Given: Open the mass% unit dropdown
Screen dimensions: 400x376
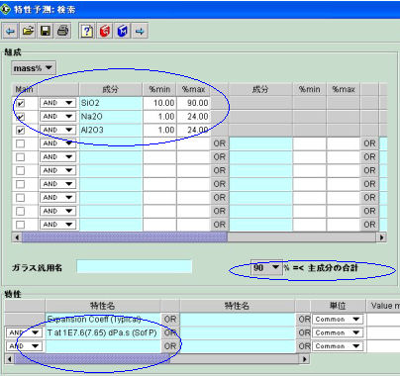Looking at the screenshot, I should (34, 68).
